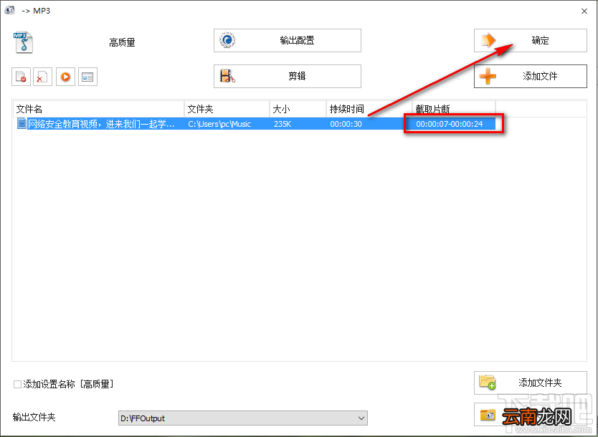This screenshot has width=598, height=437.
Task: Click 添加文件 to add a file
Action: coord(530,76)
